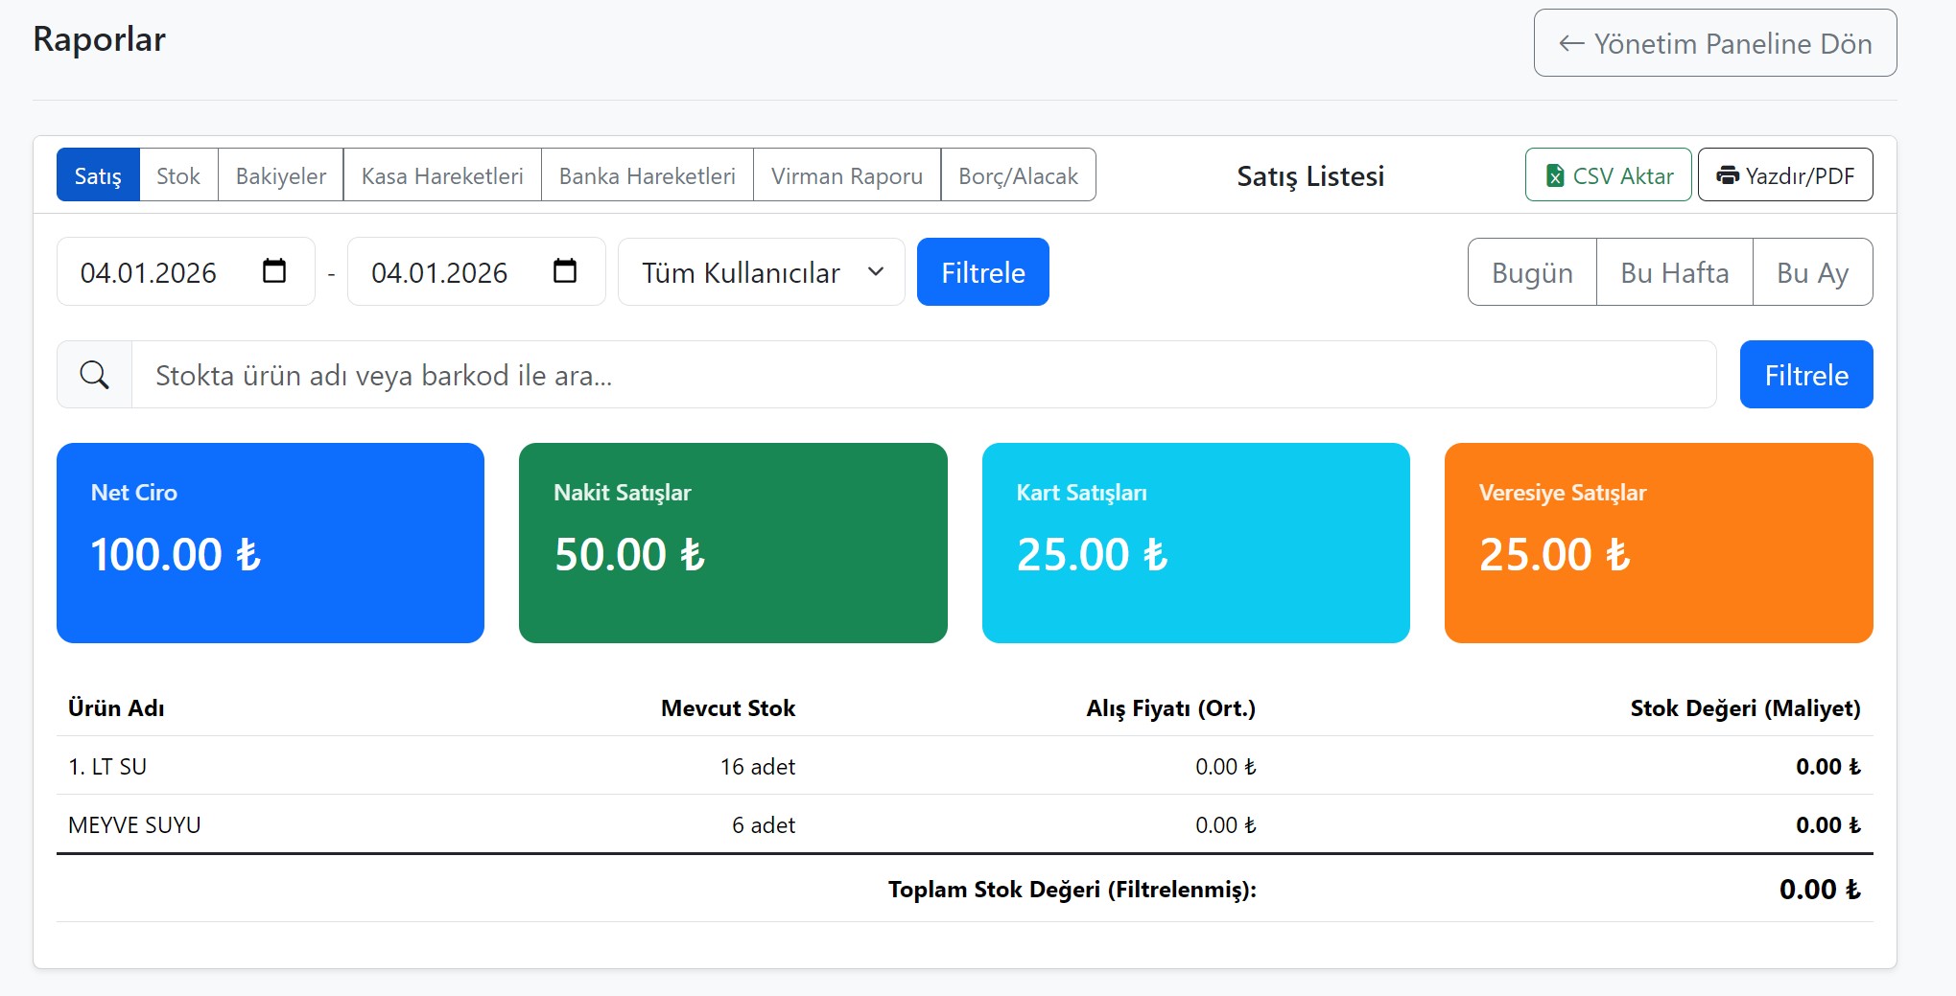Open the end date calendar picker icon
This screenshot has height=996, width=1956.
(x=565, y=271)
